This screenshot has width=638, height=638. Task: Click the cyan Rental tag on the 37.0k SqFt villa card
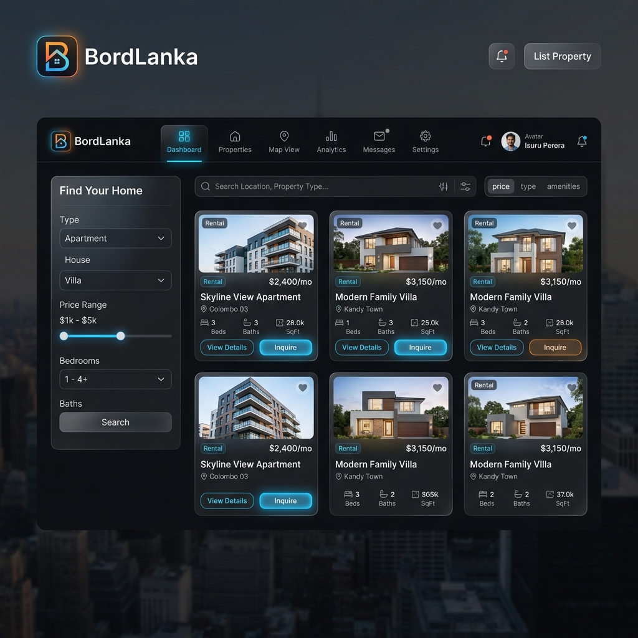point(483,449)
